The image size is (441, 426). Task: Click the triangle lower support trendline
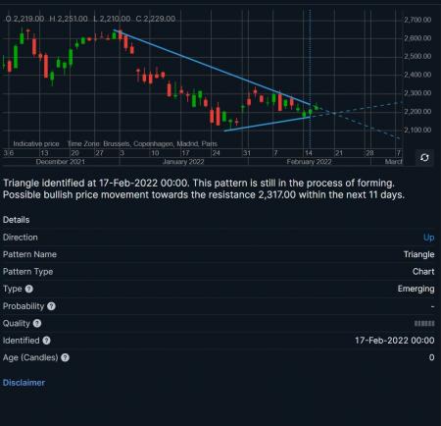click(x=268, y=124)
